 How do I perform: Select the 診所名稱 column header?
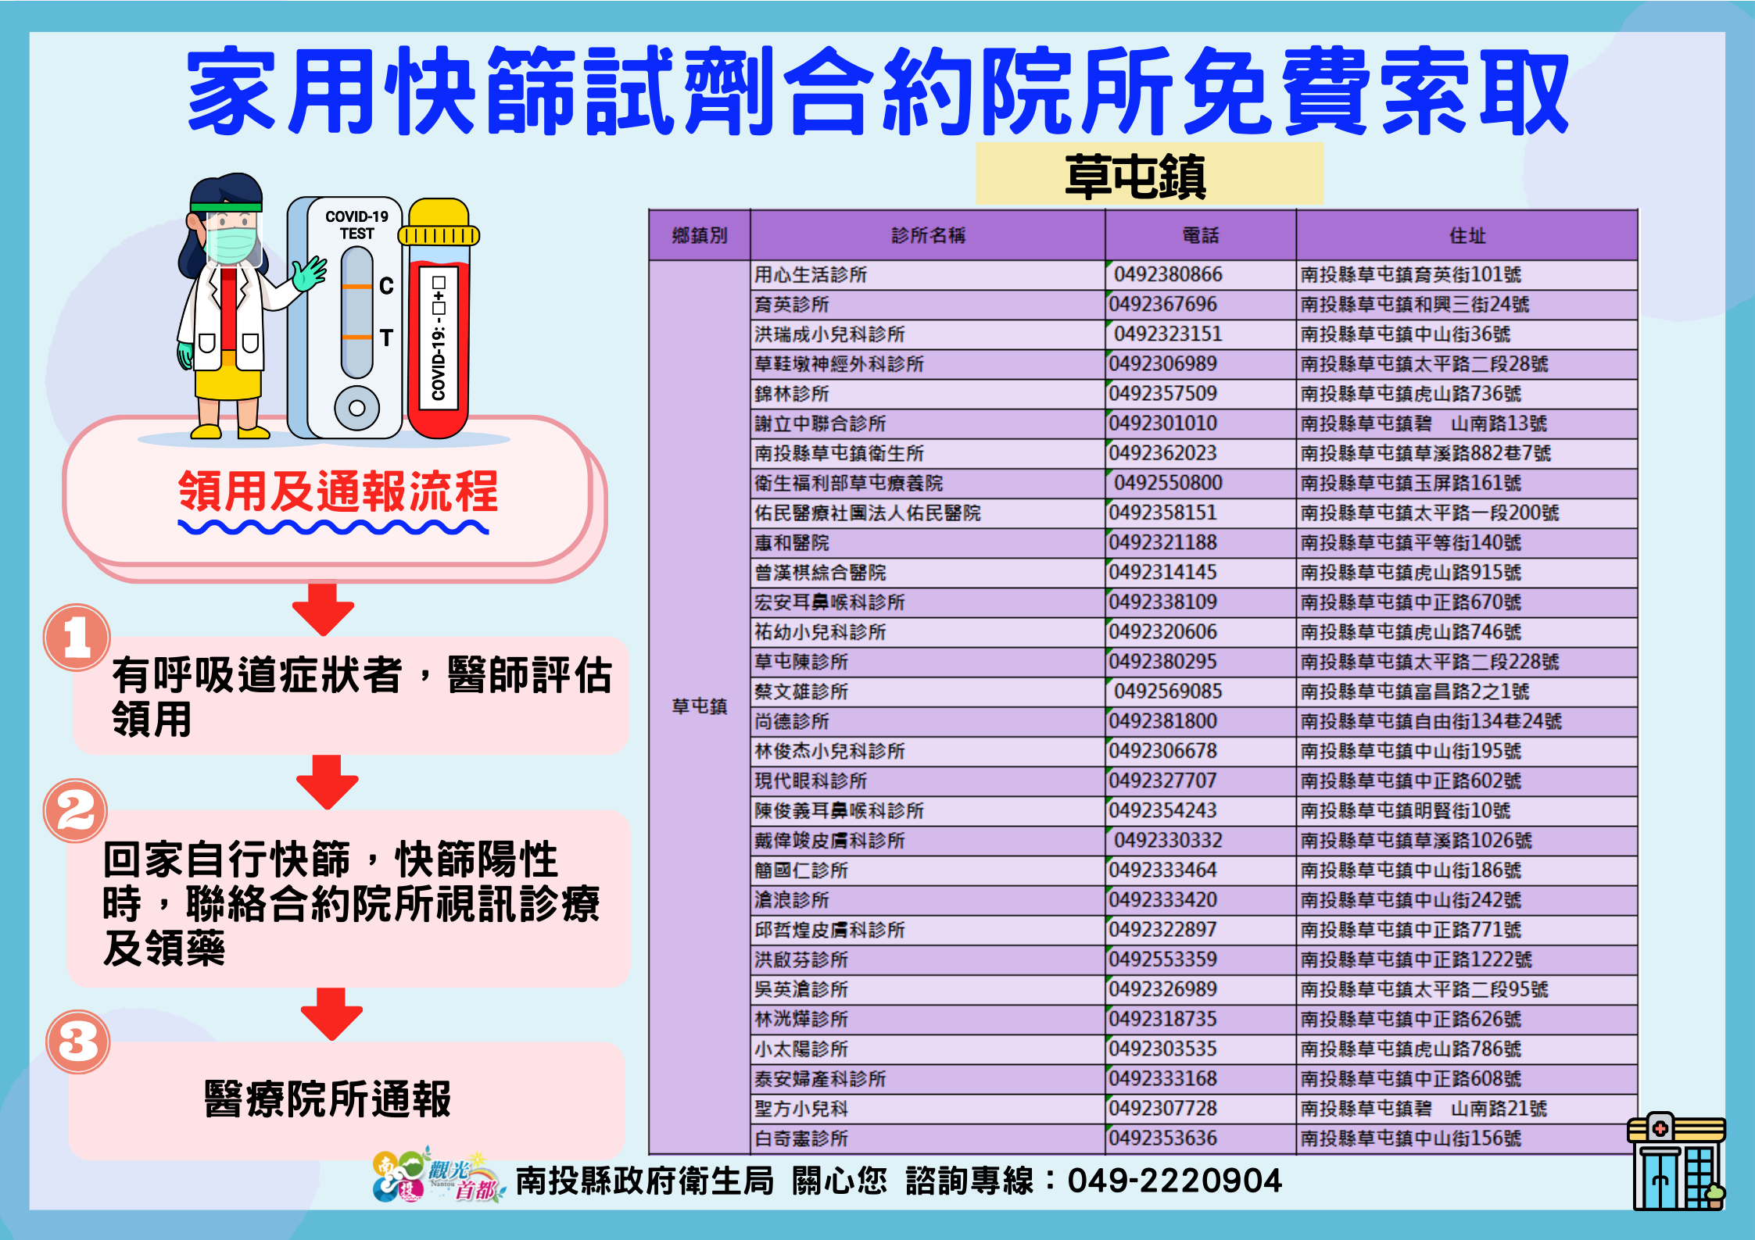[x=927, y=235]
